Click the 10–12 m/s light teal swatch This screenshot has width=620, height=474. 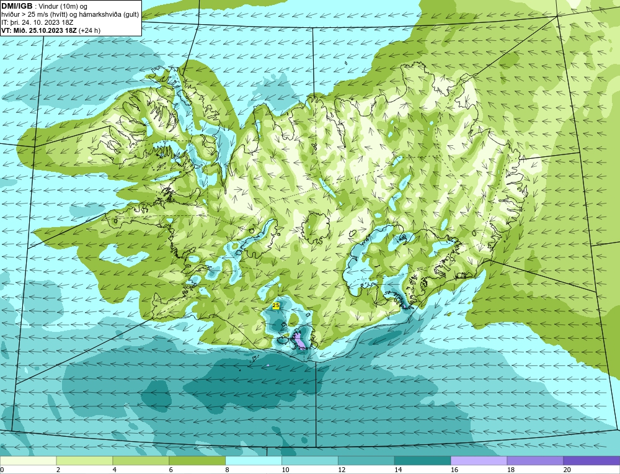click(x=310, y=461)
